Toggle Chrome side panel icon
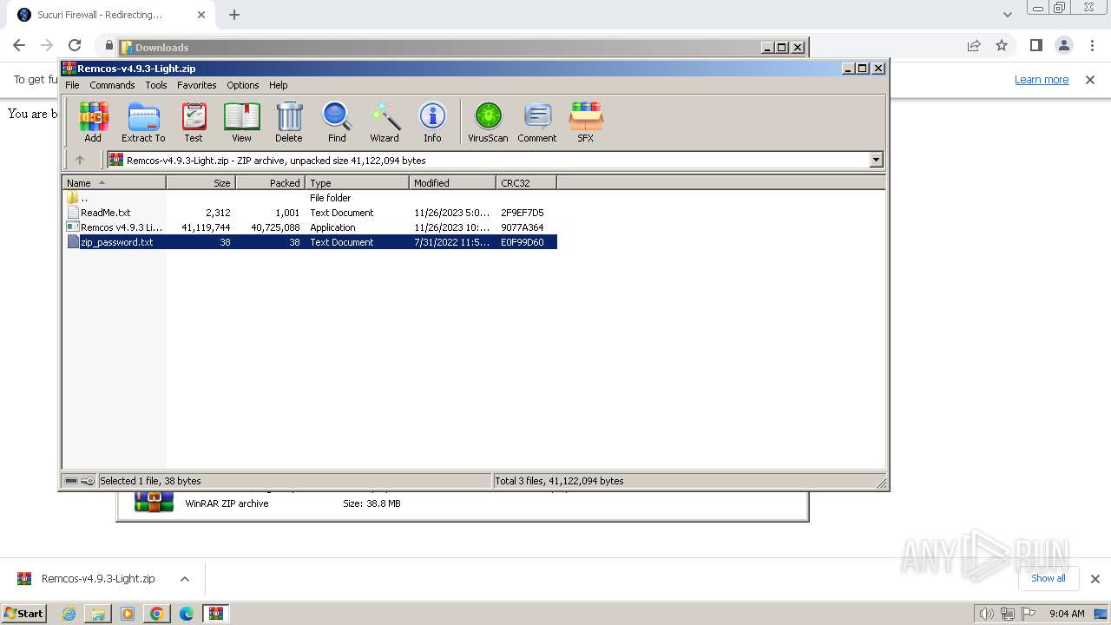 point(1035,45)
